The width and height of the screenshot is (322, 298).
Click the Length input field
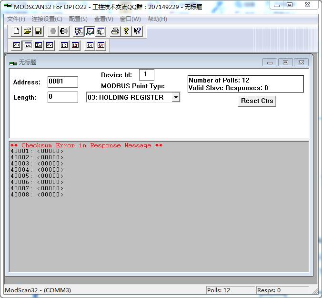62,97
